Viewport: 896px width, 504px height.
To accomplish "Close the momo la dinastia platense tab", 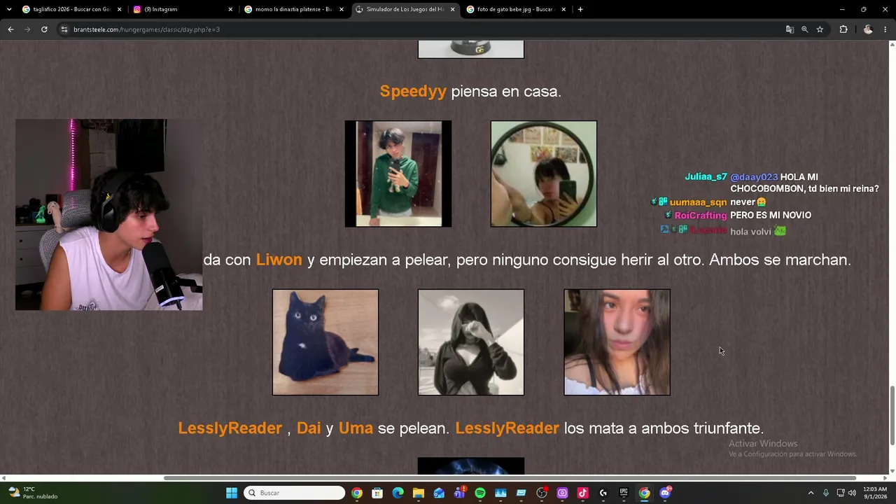I will click(342, 9).
